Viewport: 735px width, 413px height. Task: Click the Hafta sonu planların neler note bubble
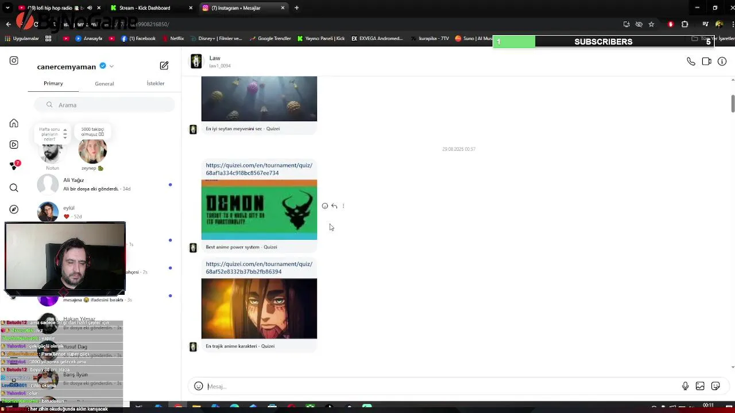tap(52, 134)
